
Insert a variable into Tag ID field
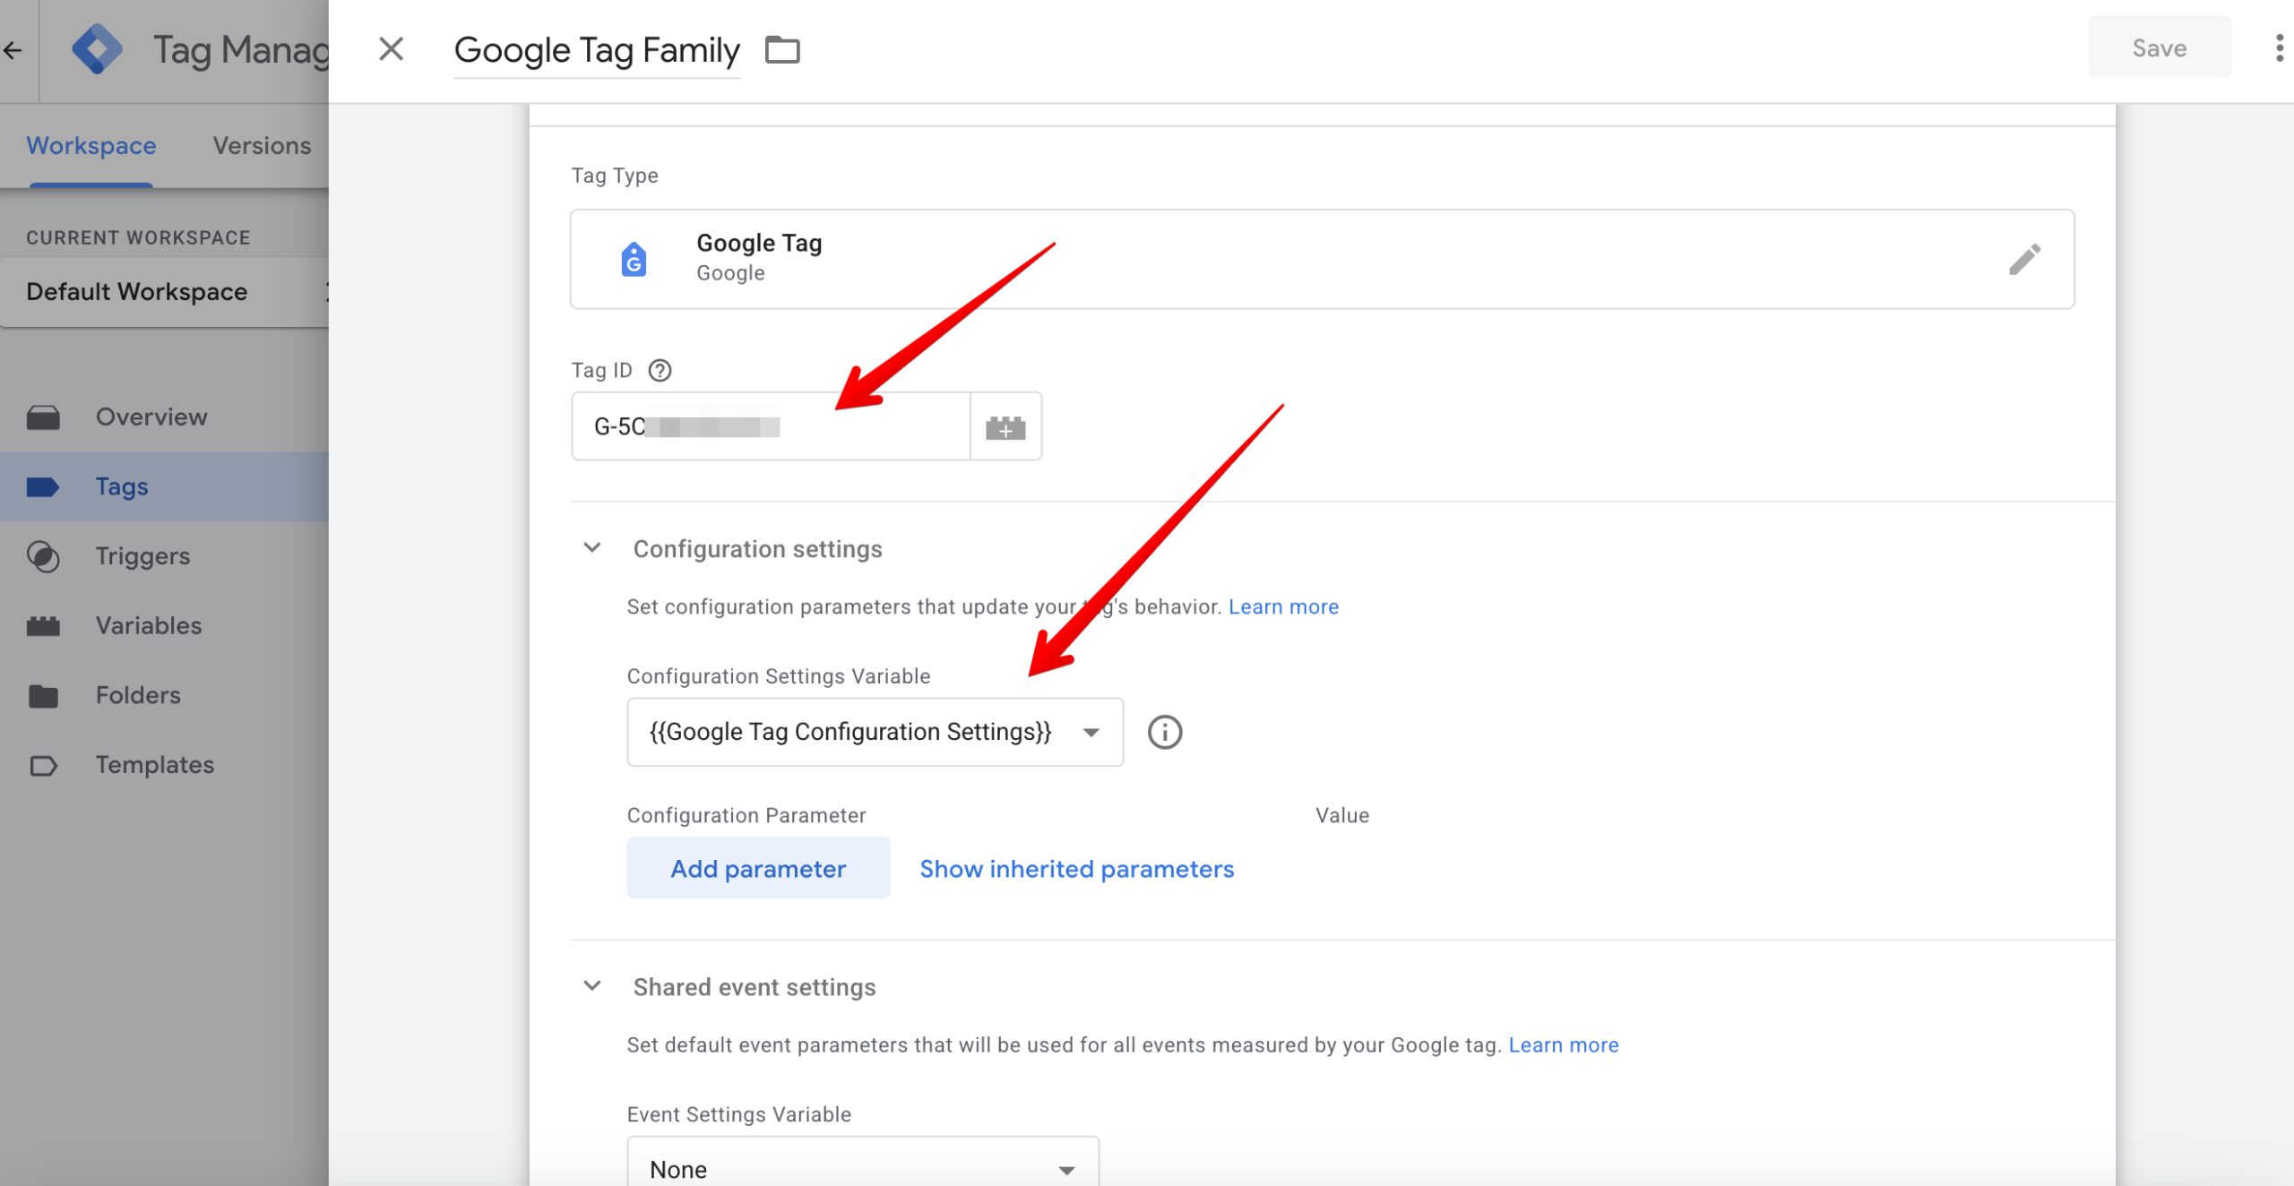coord(1005,426)
